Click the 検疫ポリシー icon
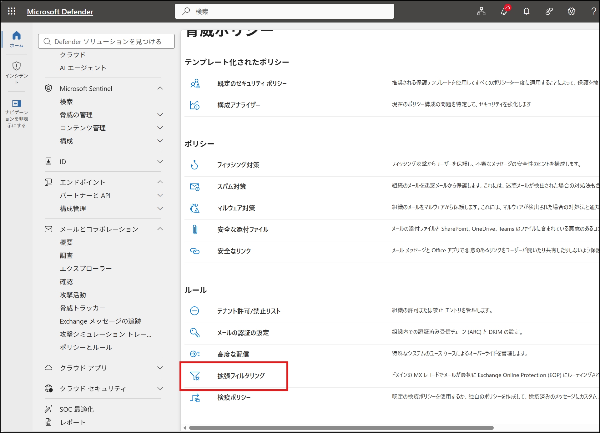600x433 pixels. tap(195, 398)
